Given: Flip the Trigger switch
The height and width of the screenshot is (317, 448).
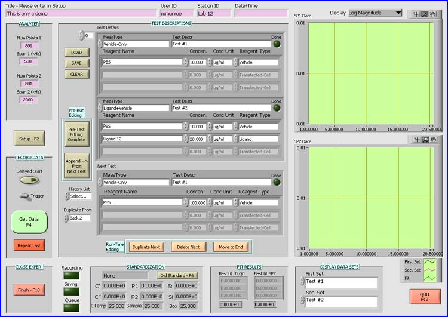Looking at the screenshot, I should (x=25, y=195).
